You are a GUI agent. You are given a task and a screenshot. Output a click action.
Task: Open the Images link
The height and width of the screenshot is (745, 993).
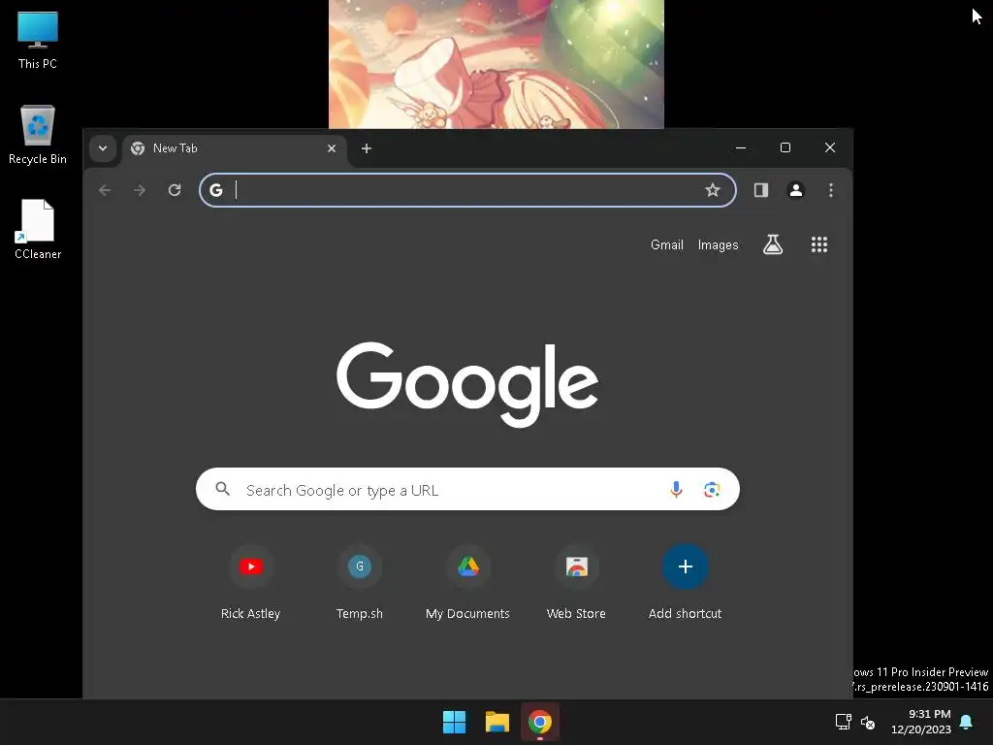(x=719, y=244)
